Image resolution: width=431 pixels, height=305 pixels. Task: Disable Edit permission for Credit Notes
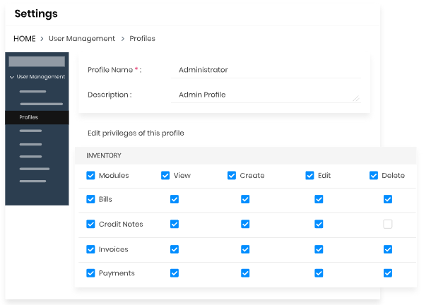[x=319, y=225]
